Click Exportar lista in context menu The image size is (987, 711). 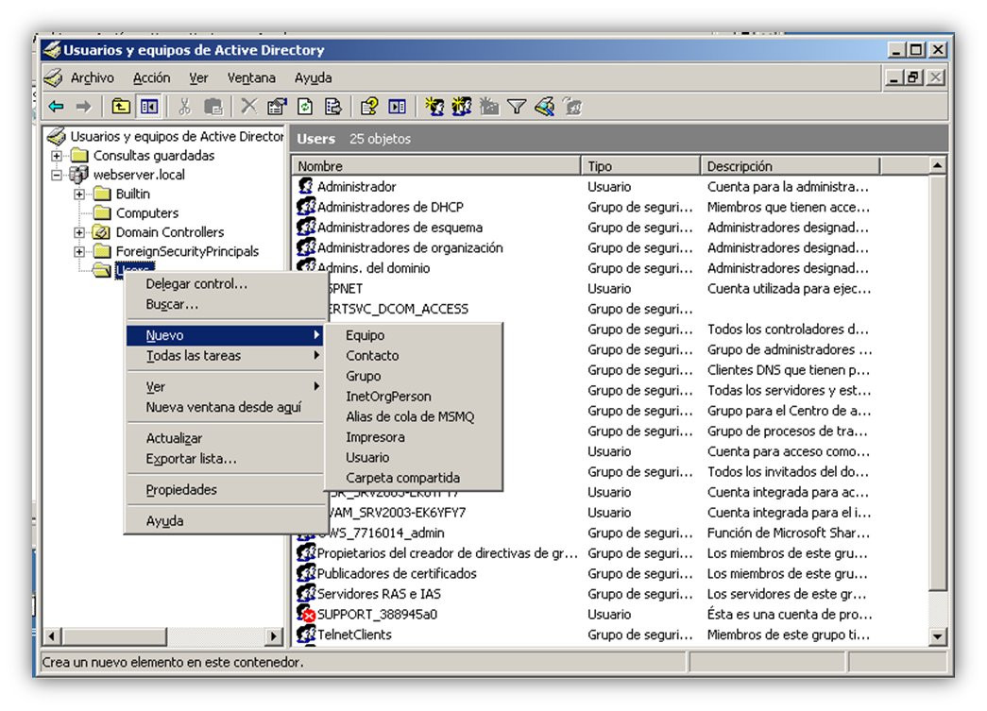point(192,459)
